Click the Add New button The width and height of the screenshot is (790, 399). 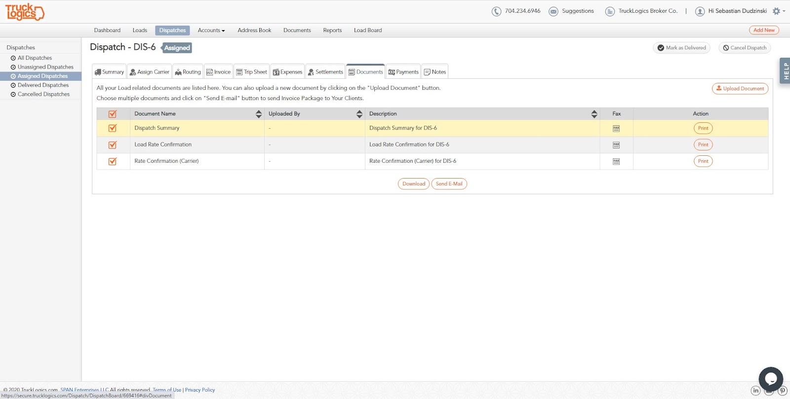764,30
